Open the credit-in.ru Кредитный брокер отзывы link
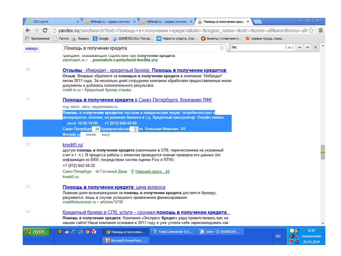 [97, 90]
